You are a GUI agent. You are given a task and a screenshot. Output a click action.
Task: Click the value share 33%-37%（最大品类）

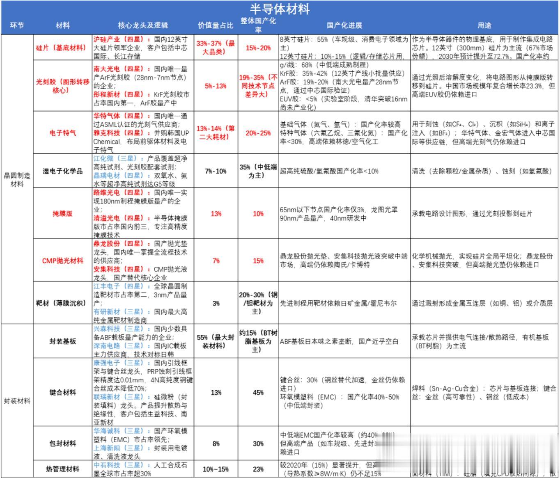coord(216,48)
